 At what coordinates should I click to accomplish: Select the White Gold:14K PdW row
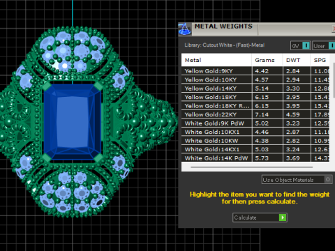(255, 158)
